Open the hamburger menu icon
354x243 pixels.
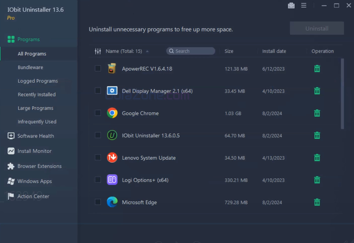coord(304,6)
